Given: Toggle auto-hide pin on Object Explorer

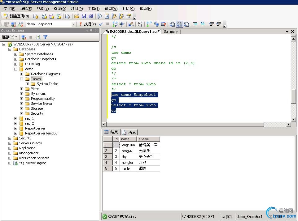Looking at the screenshot, I should click(x=91, y=30).
